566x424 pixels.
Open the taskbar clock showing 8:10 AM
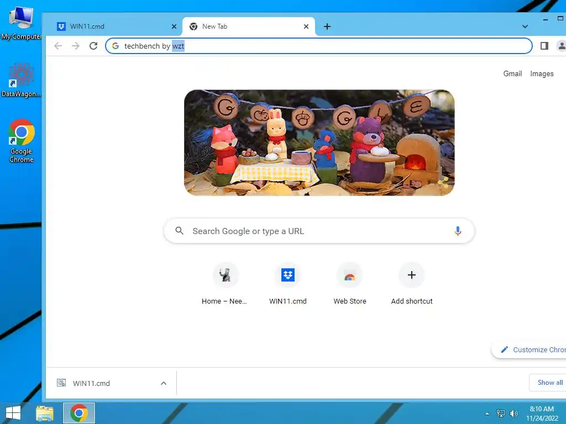542,414
